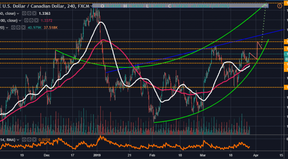Remove the 1.3363 moving average with X
This screenshot has height=159, width=288.
pyautogui.click(x=34, y=14)
